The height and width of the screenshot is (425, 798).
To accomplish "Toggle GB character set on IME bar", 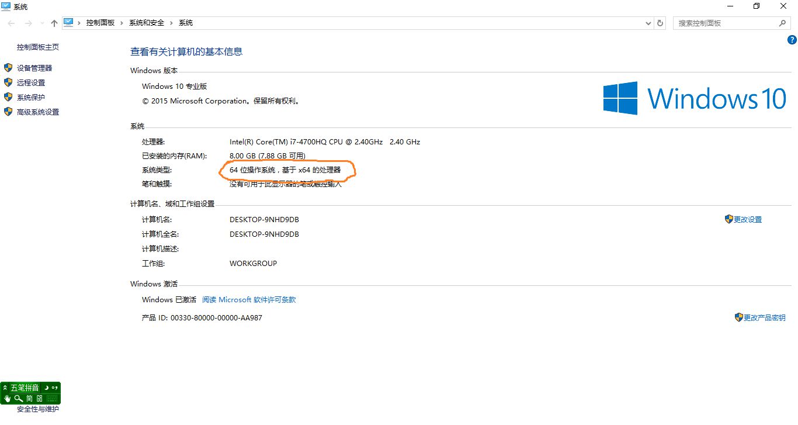I will pos(39,399).
